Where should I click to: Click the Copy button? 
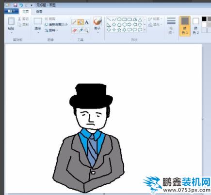(23, 25)
